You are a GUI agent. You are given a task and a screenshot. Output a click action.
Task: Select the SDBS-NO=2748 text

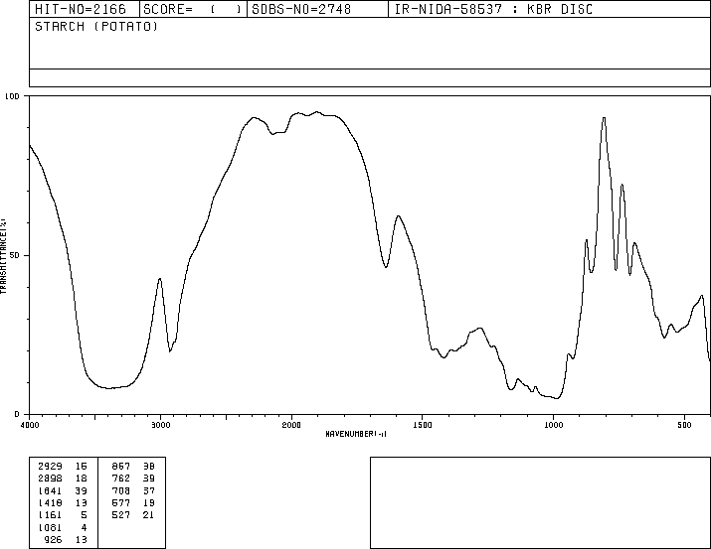[x=301, y=9]
